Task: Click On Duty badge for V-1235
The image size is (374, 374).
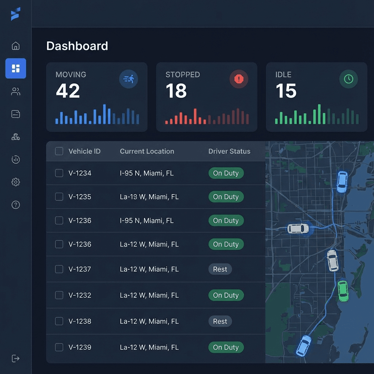Action: 226,197
